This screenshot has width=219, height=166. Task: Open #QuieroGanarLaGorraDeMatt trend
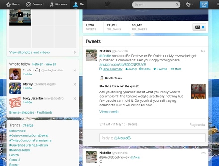[29, 135]
